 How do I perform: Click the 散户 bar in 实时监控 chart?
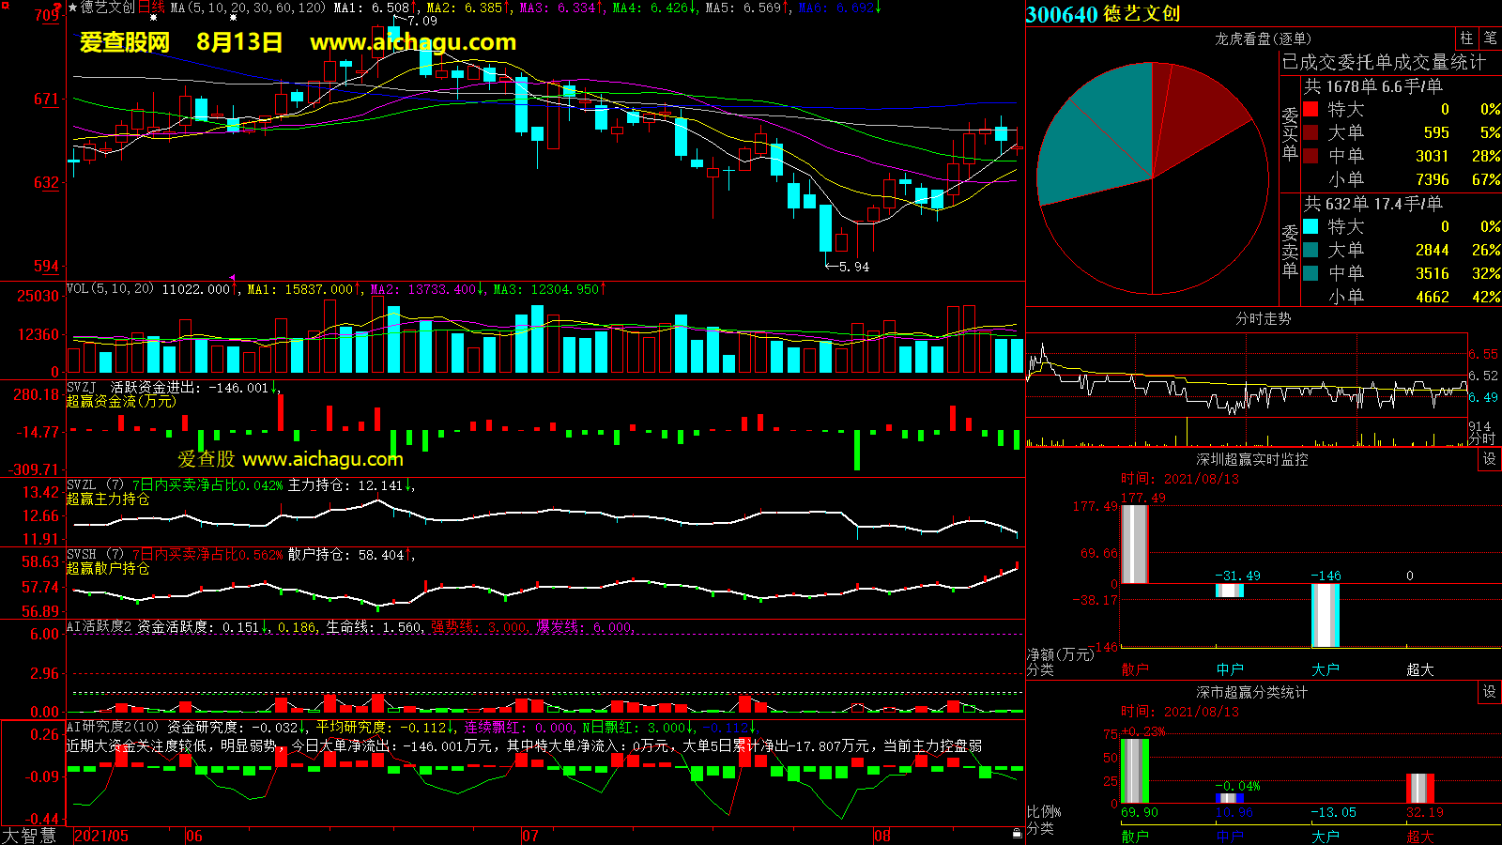click(x=1135, y=545)
